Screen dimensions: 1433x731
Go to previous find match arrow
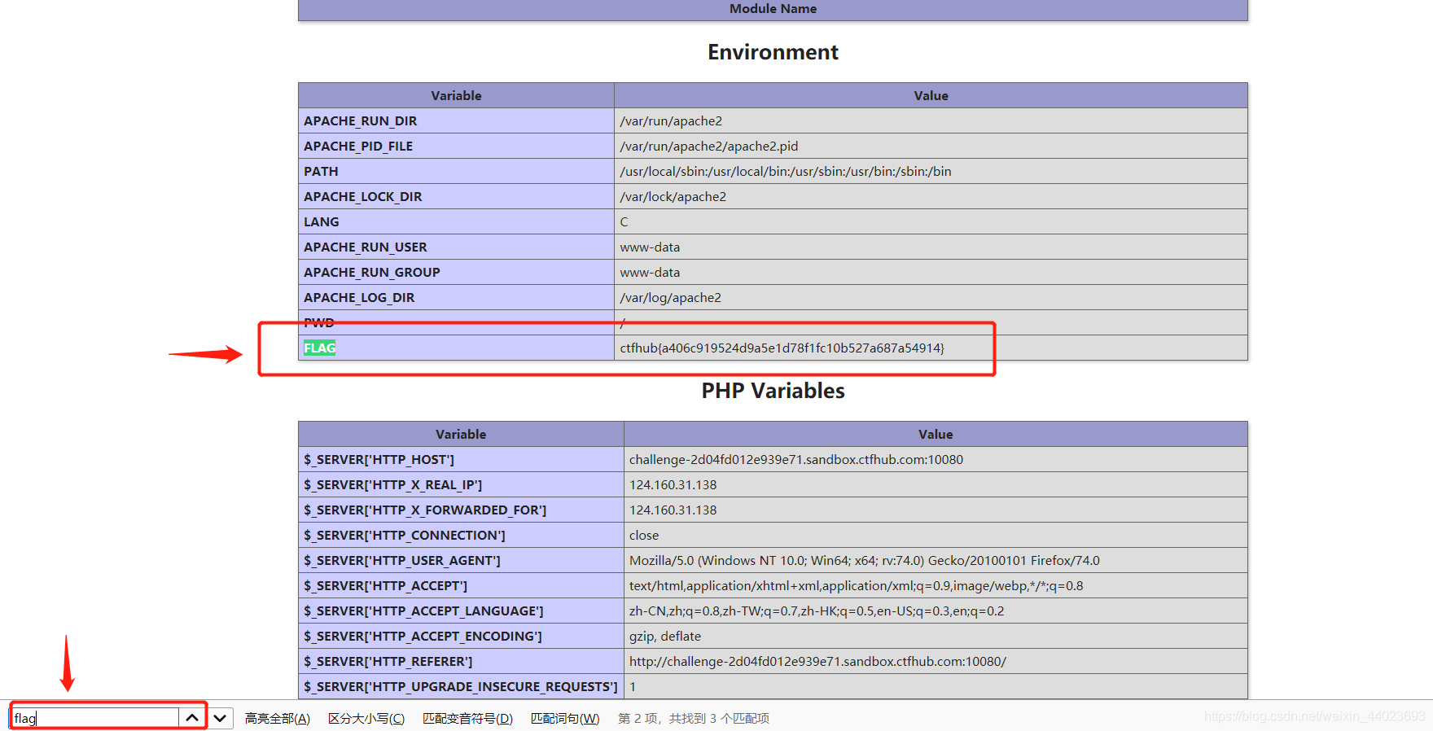(192, 718)
